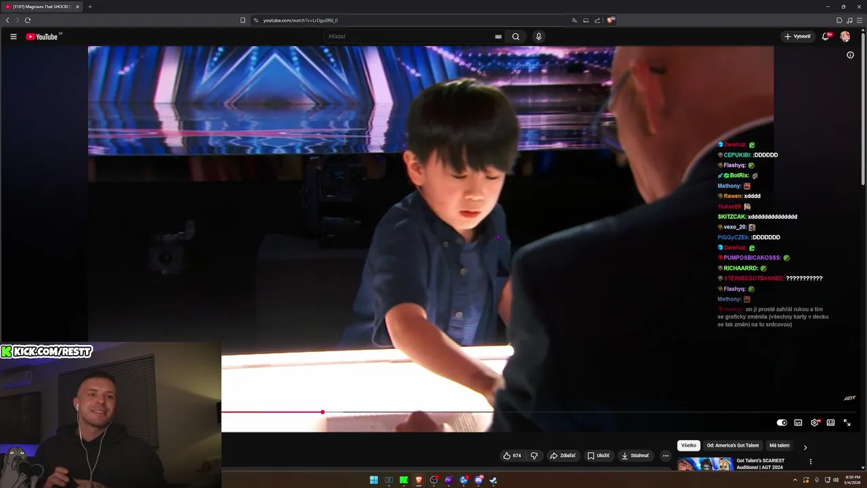The image size is (867, 488).
Task: Open more actions ellipsis under the video
Action: click(x=666, y=455)
